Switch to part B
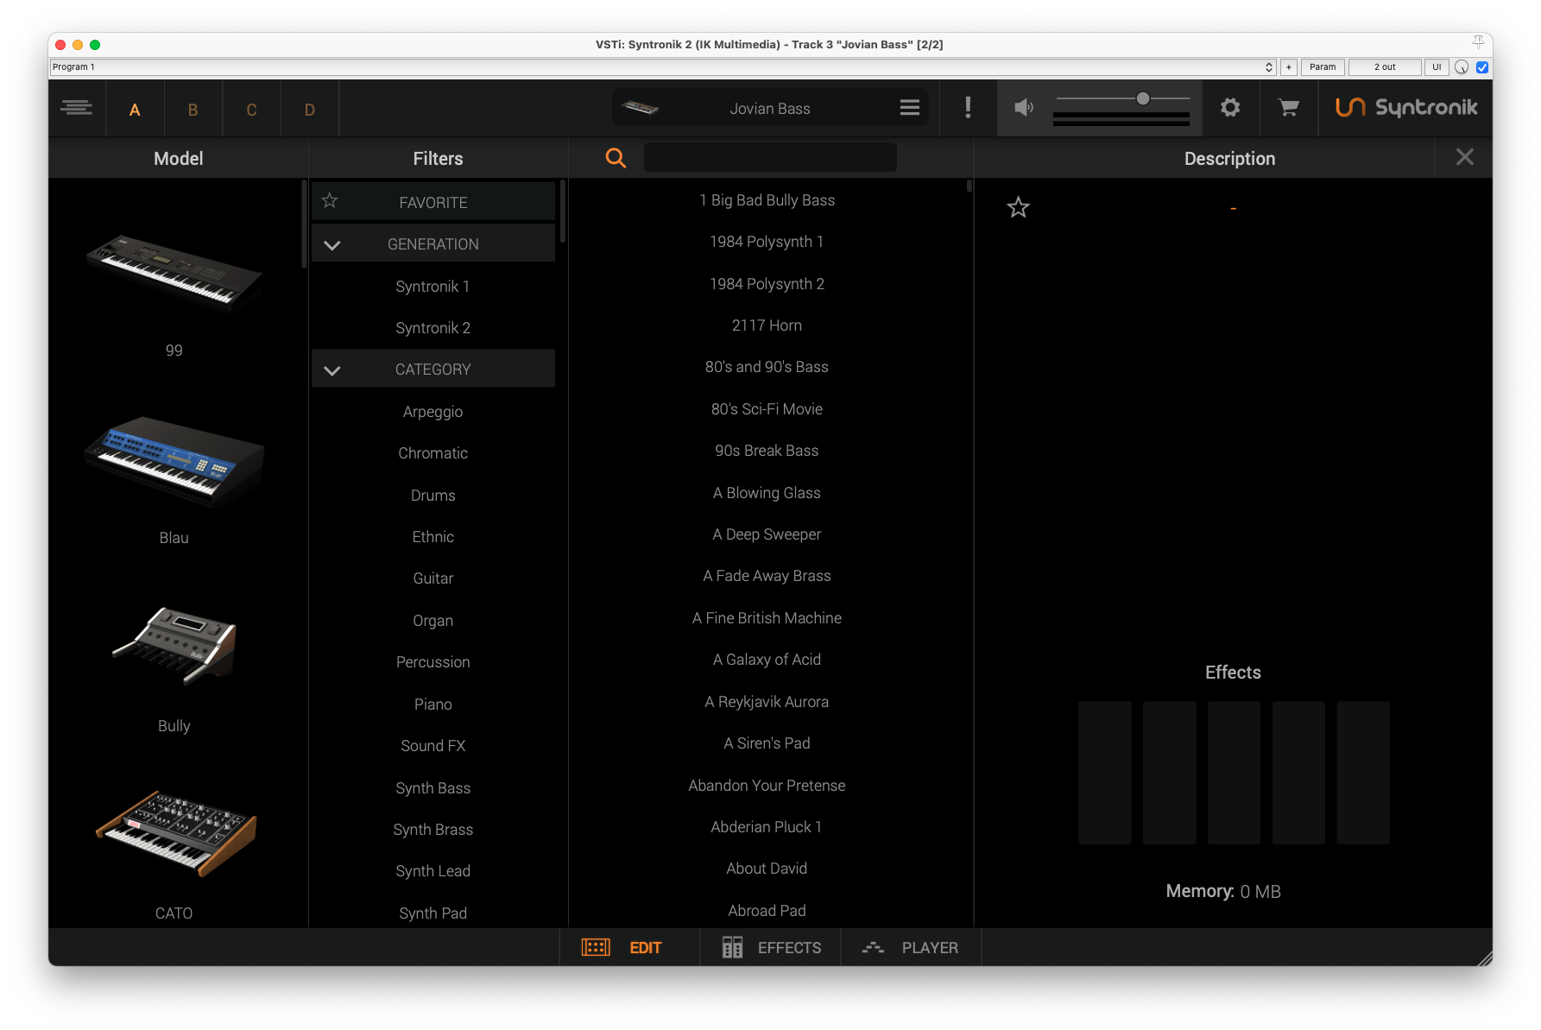 click(x=193, y=110)
